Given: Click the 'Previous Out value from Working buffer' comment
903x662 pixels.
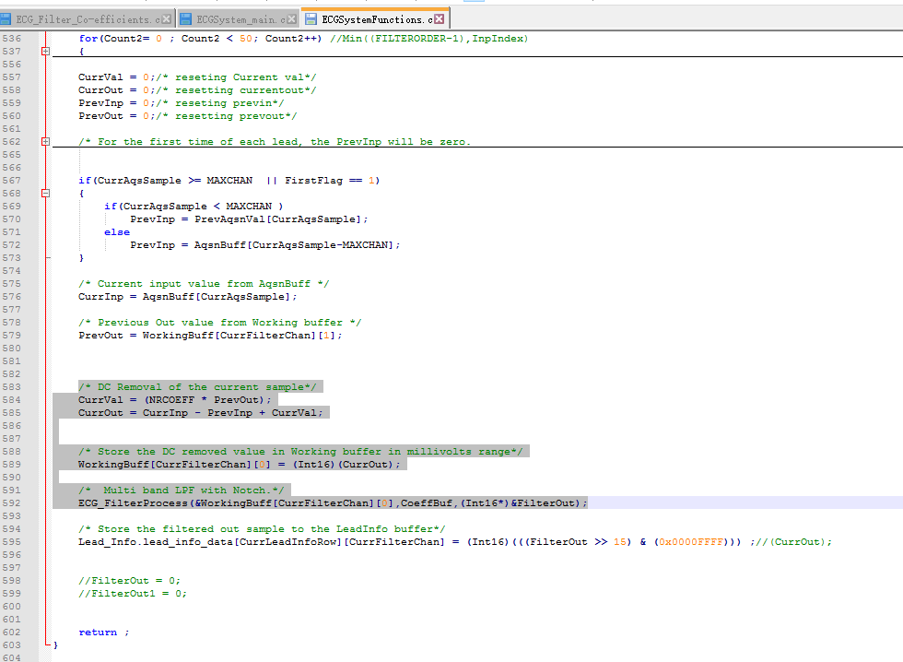Looking at the screenshot, I should coord(220,323).
